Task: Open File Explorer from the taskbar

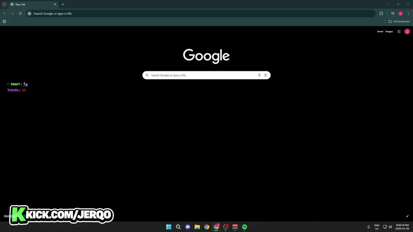Action: click(197, 227)
